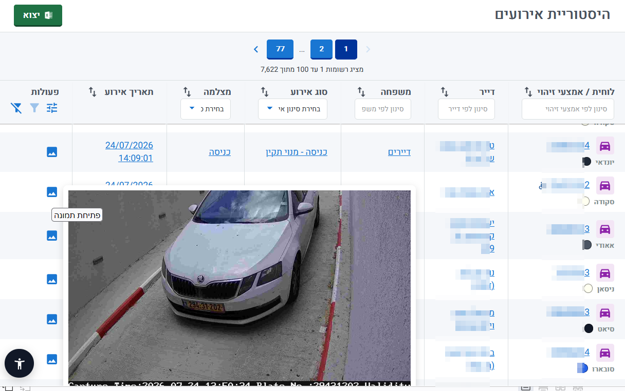Open image for the 14:09:01 event row
This screenshot has width=625, height=391.
click(52, 152)
